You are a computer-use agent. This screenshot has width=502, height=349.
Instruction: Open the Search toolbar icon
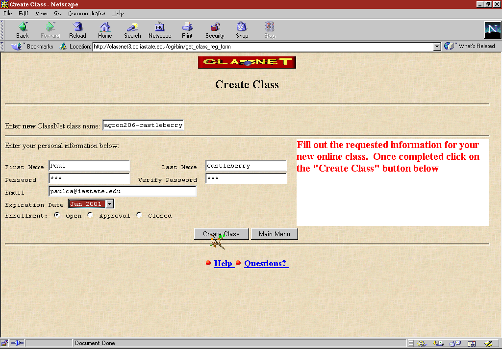pos(132,29)
